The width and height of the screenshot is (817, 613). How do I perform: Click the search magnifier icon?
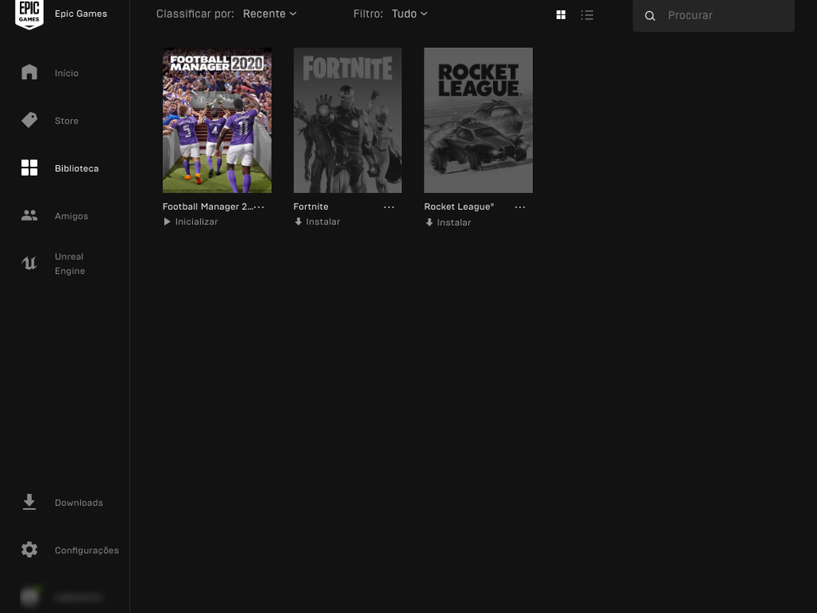point(649,16)
